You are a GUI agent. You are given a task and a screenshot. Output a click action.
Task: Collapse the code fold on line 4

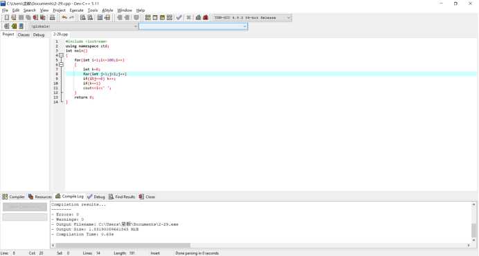click(61, 55)
